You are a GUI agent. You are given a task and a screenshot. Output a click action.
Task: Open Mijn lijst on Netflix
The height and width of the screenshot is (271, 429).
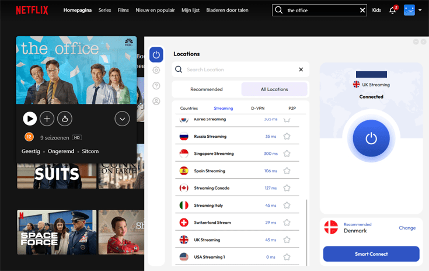190,10
